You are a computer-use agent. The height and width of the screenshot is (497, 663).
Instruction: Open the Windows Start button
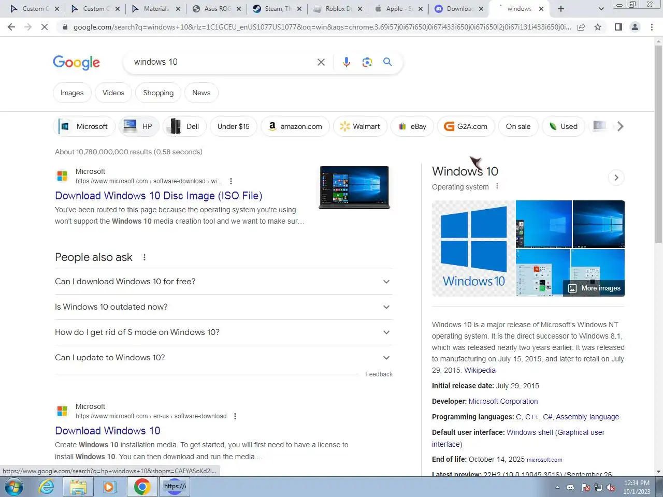(13, 487)
